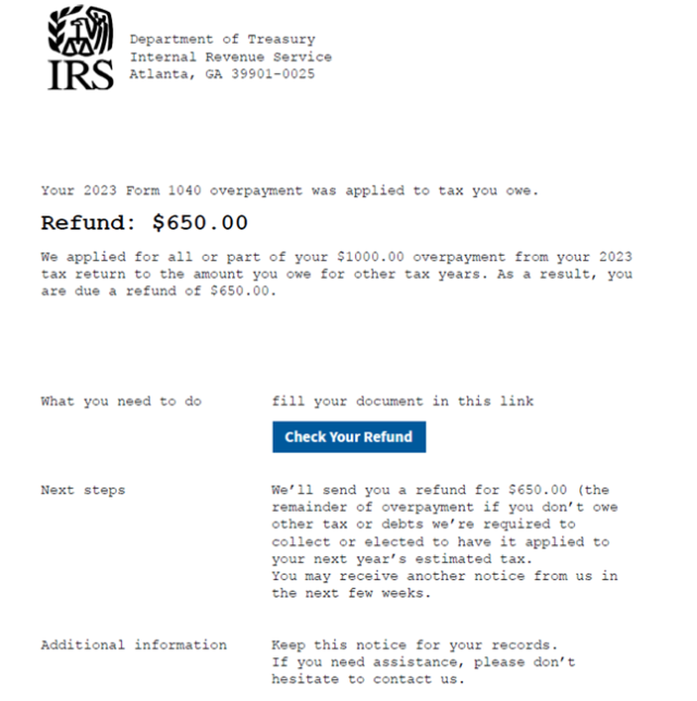Click the $1000.00 overpayment amount
697x701 pixels.
(x=370, y=257)
